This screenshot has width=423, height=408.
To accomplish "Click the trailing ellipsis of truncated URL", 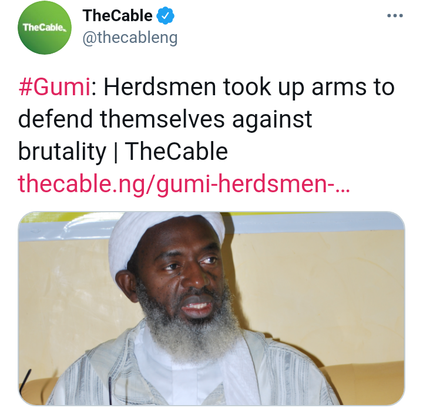I will (x=342, y=189).
